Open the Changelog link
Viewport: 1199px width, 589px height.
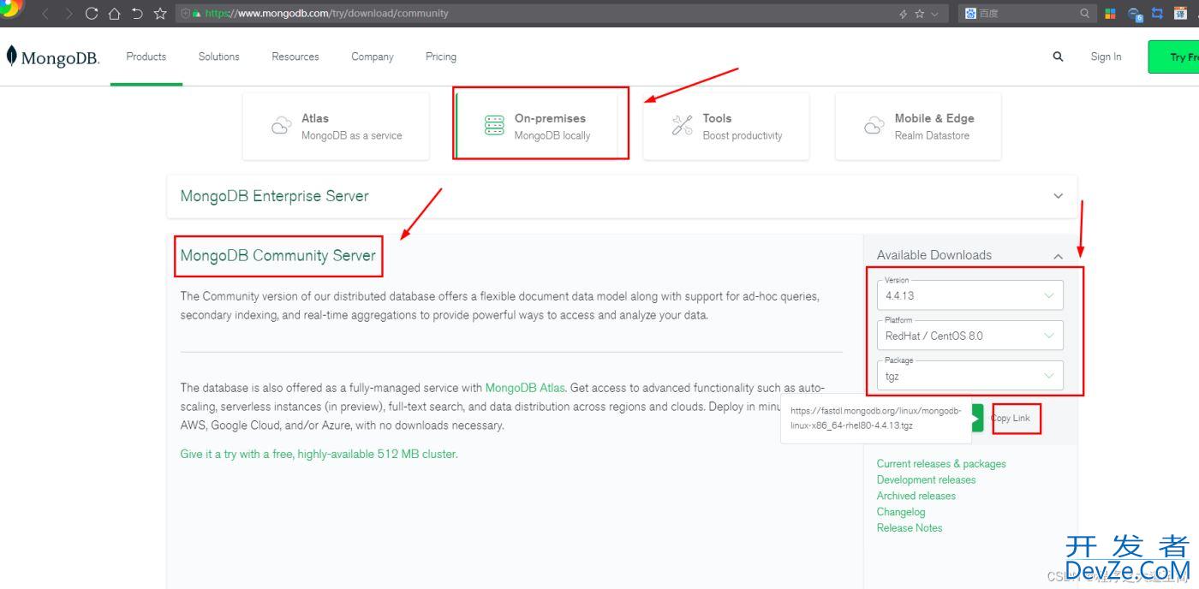click(901, 512)
